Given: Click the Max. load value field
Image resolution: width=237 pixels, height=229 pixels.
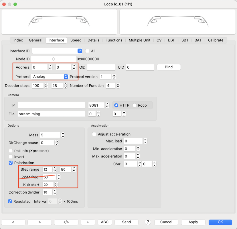Looking at the screenshot, I should 133,141.
